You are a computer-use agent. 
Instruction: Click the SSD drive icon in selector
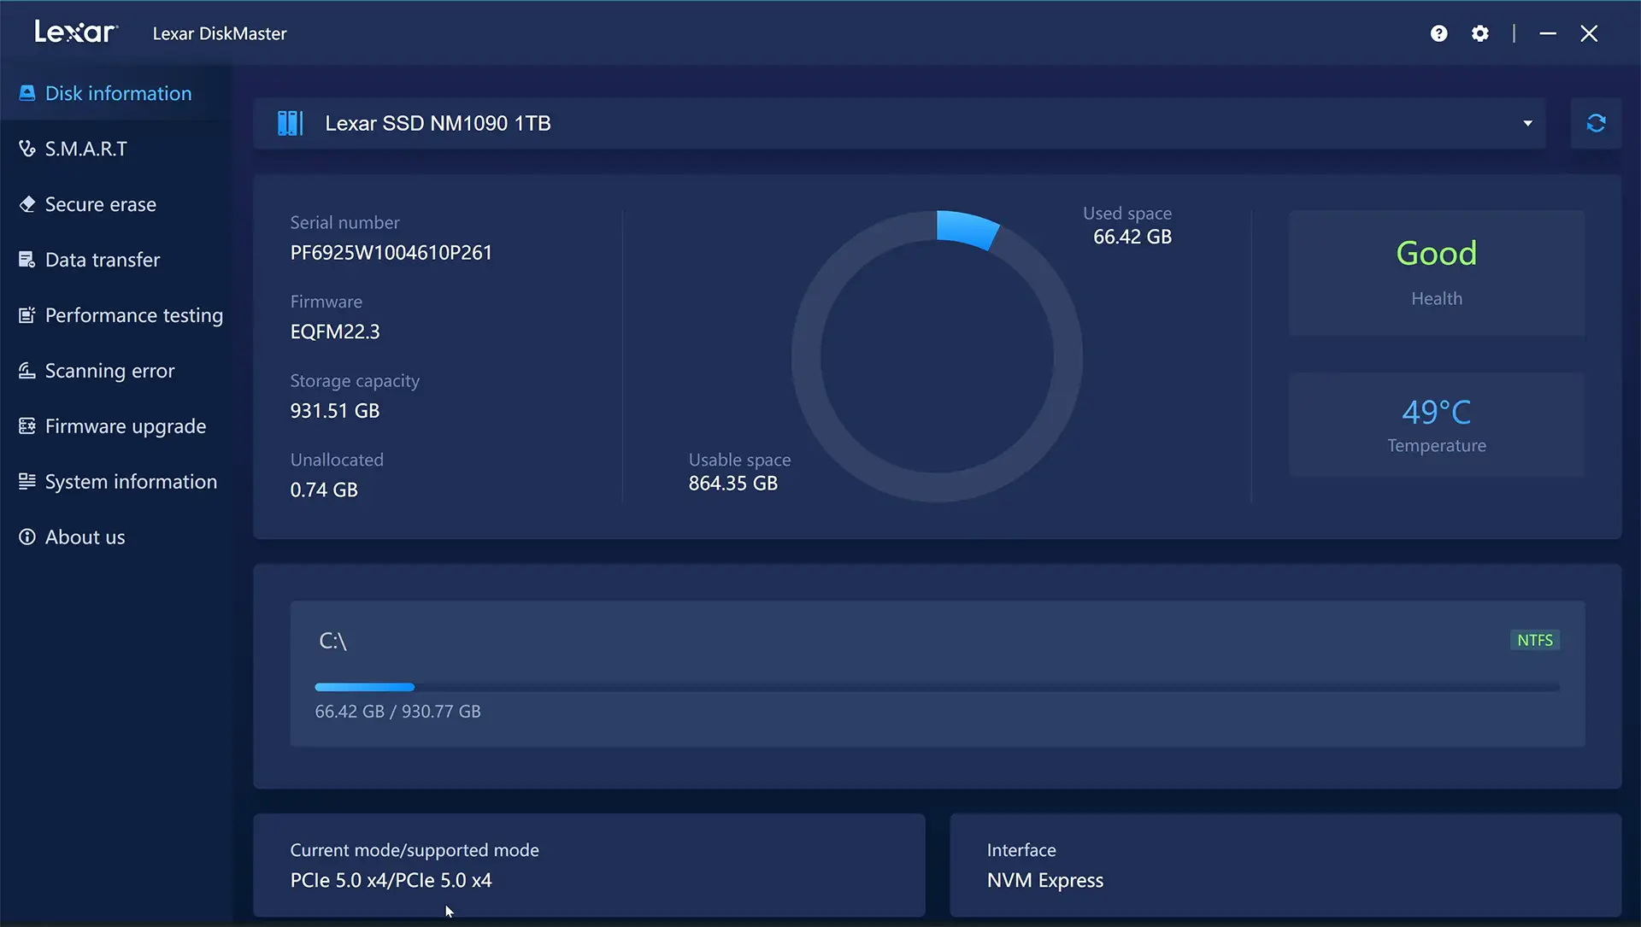coord(291,123)
